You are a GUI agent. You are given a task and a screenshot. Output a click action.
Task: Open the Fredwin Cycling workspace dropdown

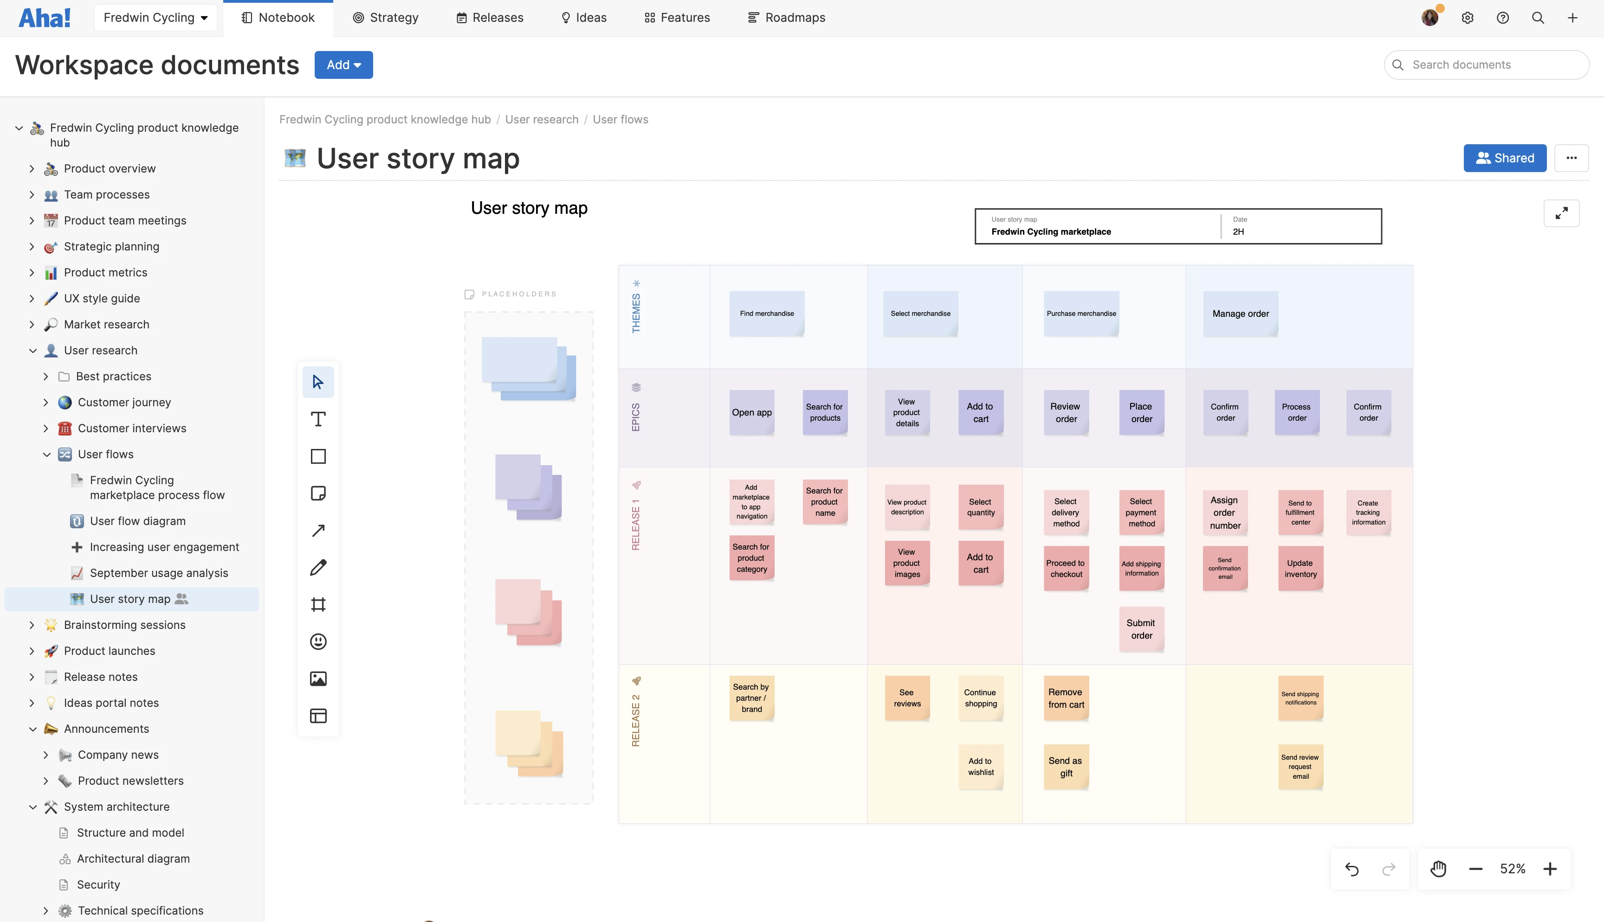coord(155,18)
